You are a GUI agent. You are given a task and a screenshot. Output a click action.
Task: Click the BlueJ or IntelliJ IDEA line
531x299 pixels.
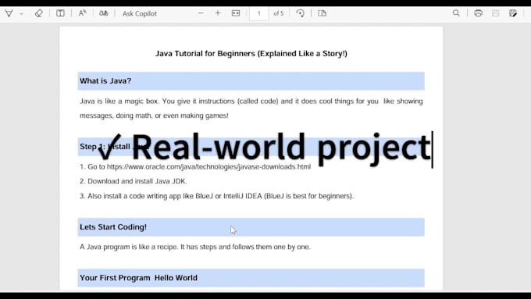tap(217, 196)
